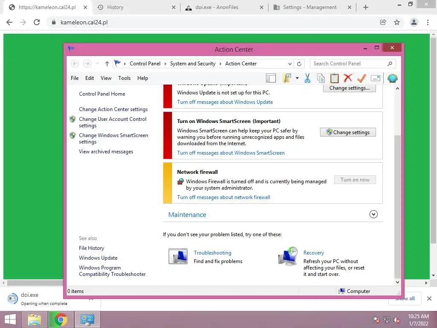This screenshot has width=437, height=328.
Task: Switch to Settings - Management tab
Action: click(312, 7)
